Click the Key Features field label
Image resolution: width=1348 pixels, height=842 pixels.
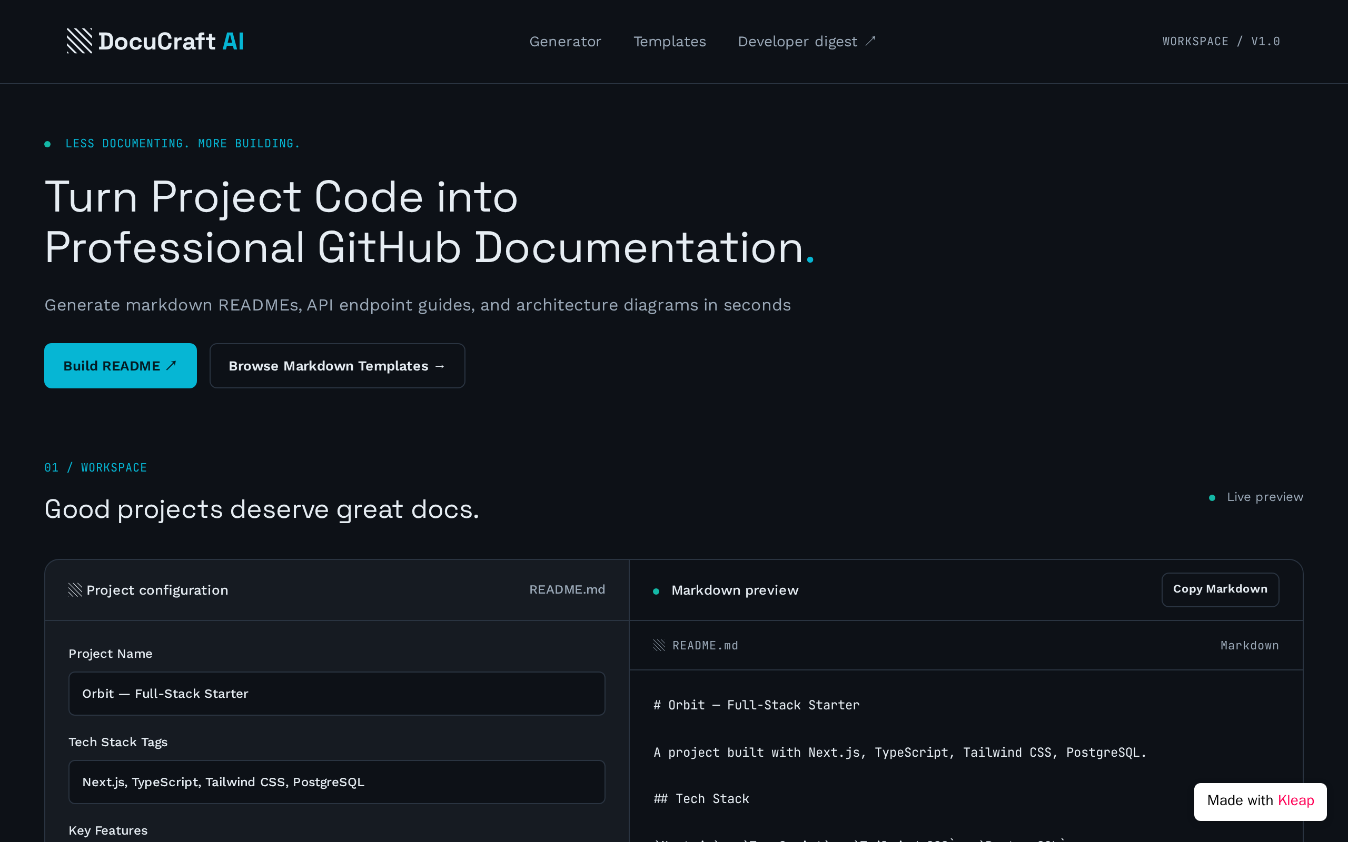pyautogui.click(x=108, y=830)
